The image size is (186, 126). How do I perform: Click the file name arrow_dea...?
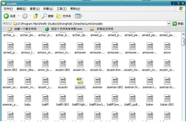(x=28, y=70)
